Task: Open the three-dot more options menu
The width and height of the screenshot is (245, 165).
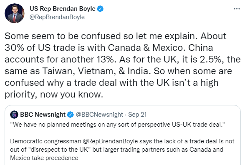Action: coord(237,9)
